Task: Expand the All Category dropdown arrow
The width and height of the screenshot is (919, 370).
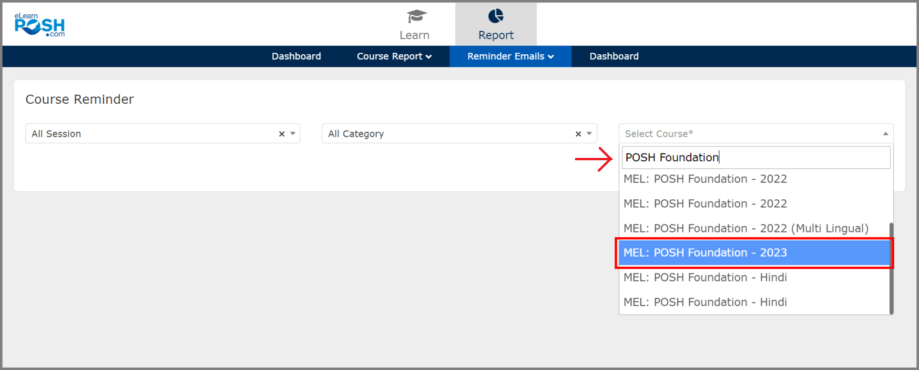Action: [589, 134]
